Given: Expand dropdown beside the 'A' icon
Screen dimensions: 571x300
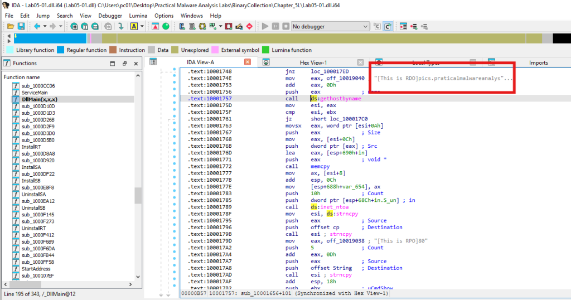Looking at the screenshot, I should [x=142, y=27].
